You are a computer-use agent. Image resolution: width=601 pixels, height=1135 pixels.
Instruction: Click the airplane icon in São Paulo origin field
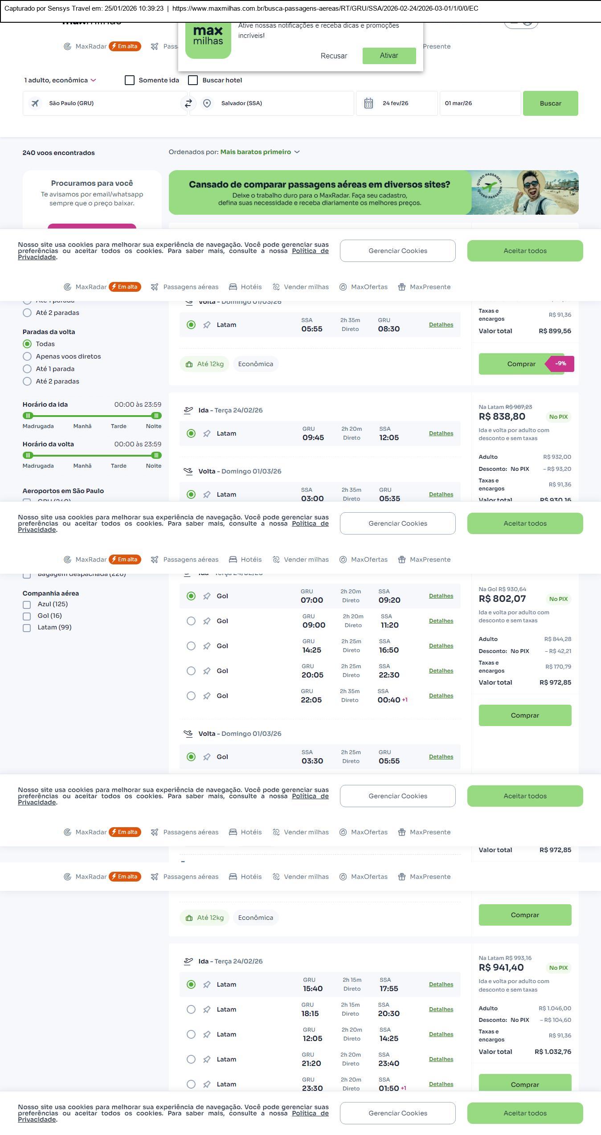35,103
